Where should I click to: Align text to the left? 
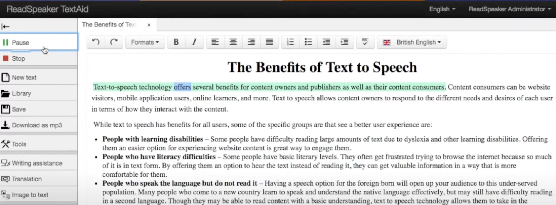(x=215, y=42)
